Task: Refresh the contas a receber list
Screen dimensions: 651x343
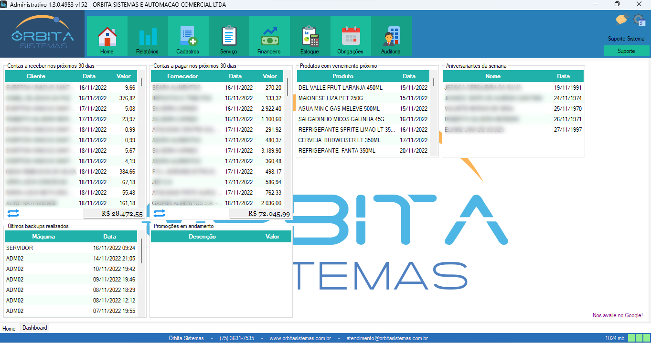Action: (x=13, y=213)
